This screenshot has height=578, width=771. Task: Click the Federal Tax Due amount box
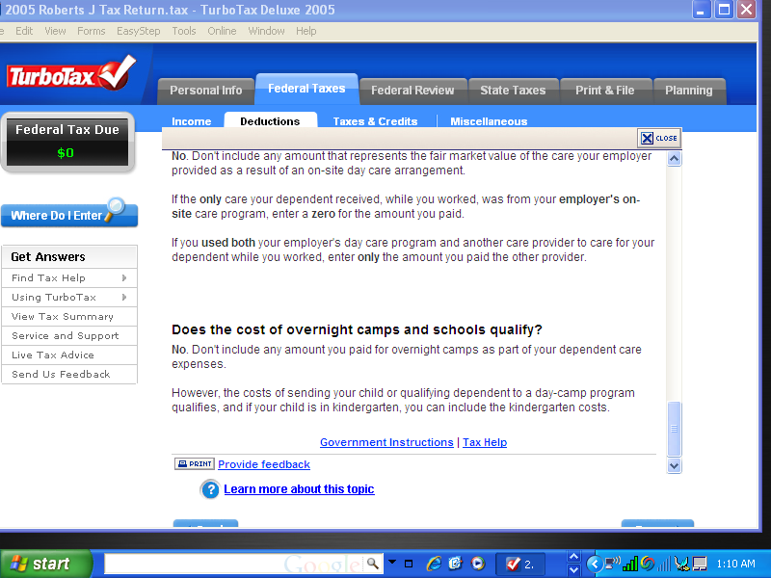[x=67, y=142]
